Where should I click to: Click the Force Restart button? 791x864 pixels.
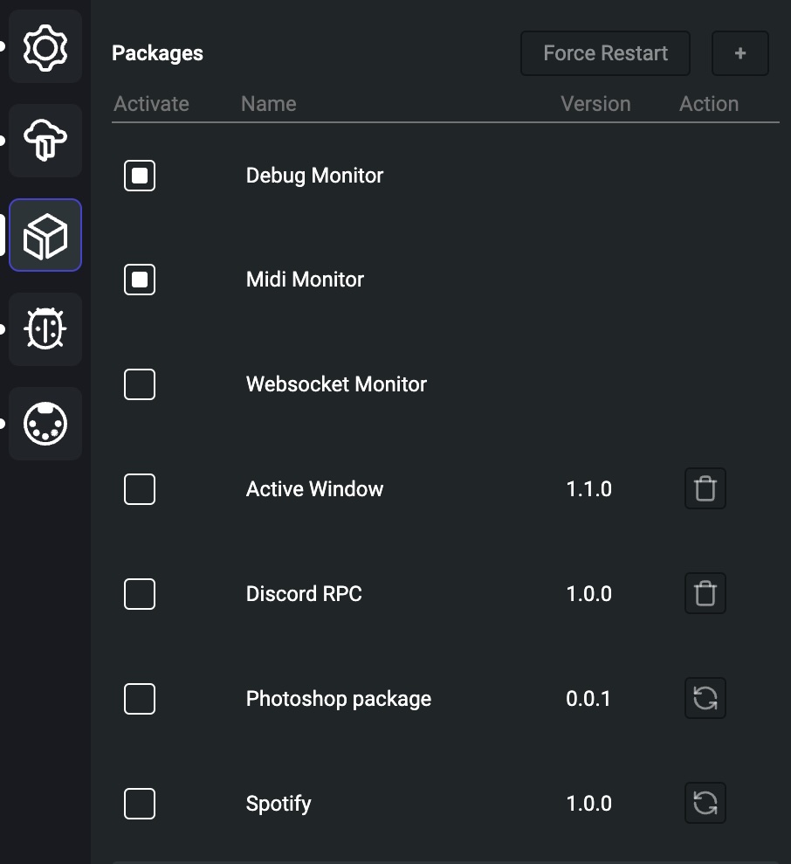(605, 53)
